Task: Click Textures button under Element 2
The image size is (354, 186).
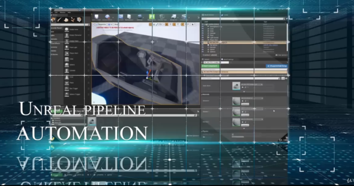Action: pos(245,125)
